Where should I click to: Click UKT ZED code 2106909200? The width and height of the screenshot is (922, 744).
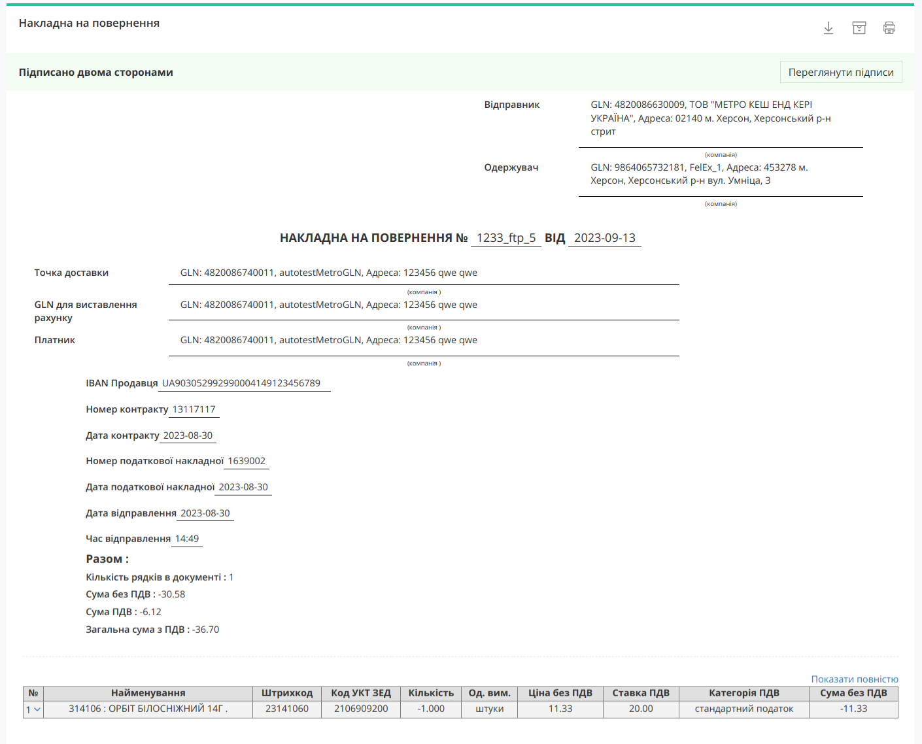click(x=361, y=709)
